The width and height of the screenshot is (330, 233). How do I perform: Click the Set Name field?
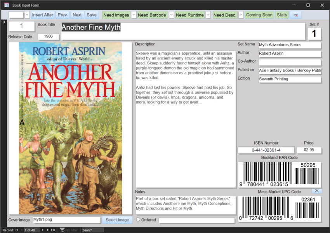click(290, 45)
